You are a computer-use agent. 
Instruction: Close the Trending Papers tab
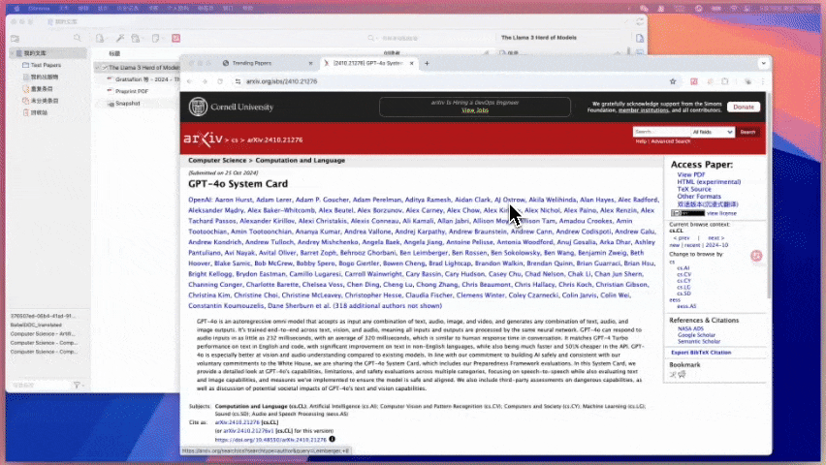click(x=310, y=63)
